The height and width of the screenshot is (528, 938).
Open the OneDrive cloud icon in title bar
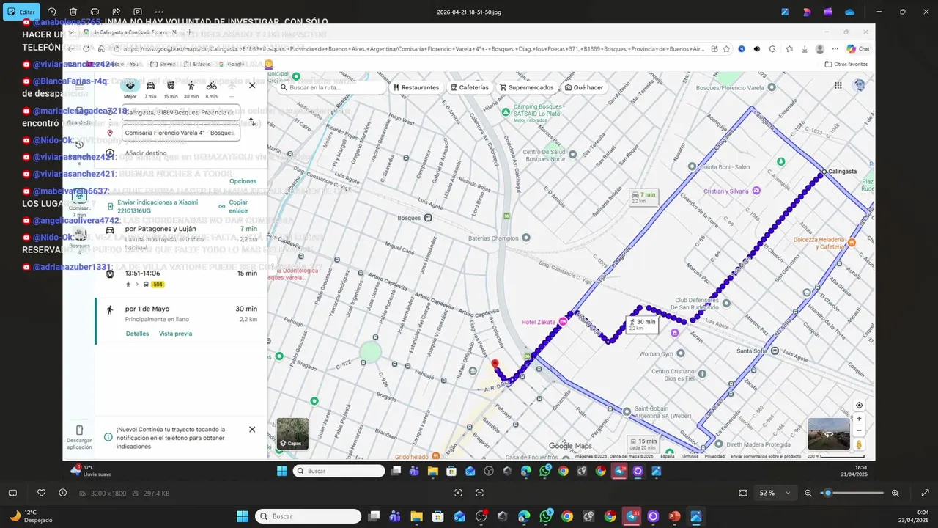pos(850,12)
